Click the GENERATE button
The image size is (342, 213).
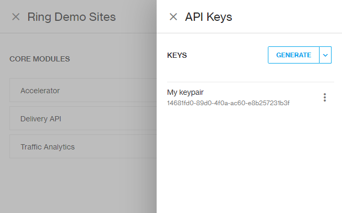click(293, 55)
